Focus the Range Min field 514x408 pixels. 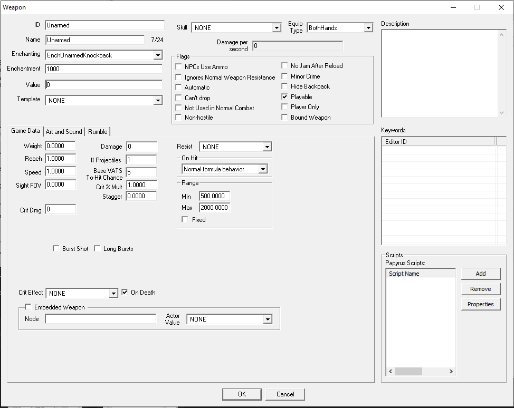point(214,196)
